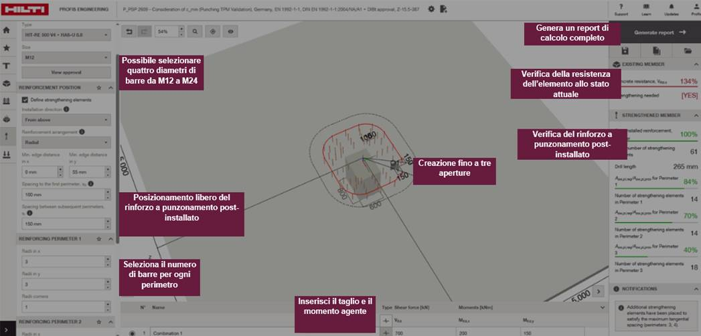701x336 pixels.
Task: Favorite the Reinforcing Perimeter 2 section star
Action: click(x=99, y=322)
